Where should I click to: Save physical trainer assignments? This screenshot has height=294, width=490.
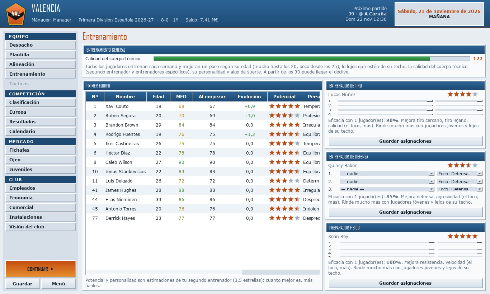[405, 283]
